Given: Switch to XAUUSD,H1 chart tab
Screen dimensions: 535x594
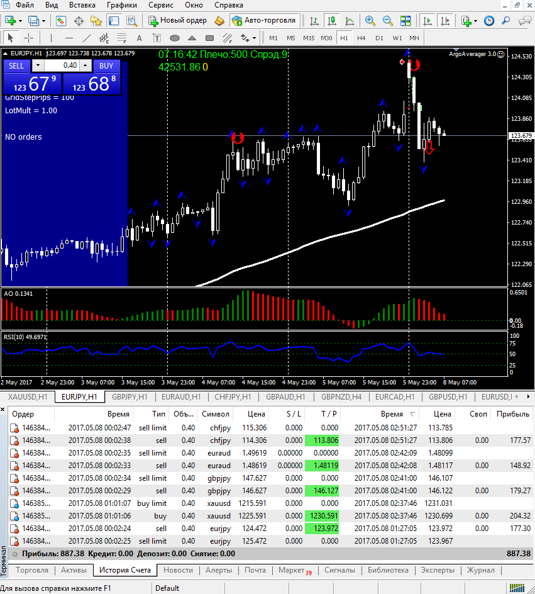Looking at the screenshot, I should [28, 396].
